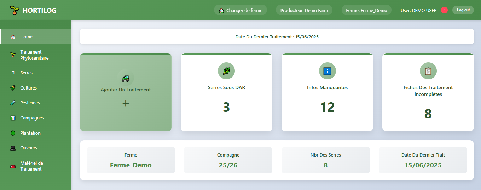Click the plus sign under Ajouter Un Traitement

coord(126,103)
